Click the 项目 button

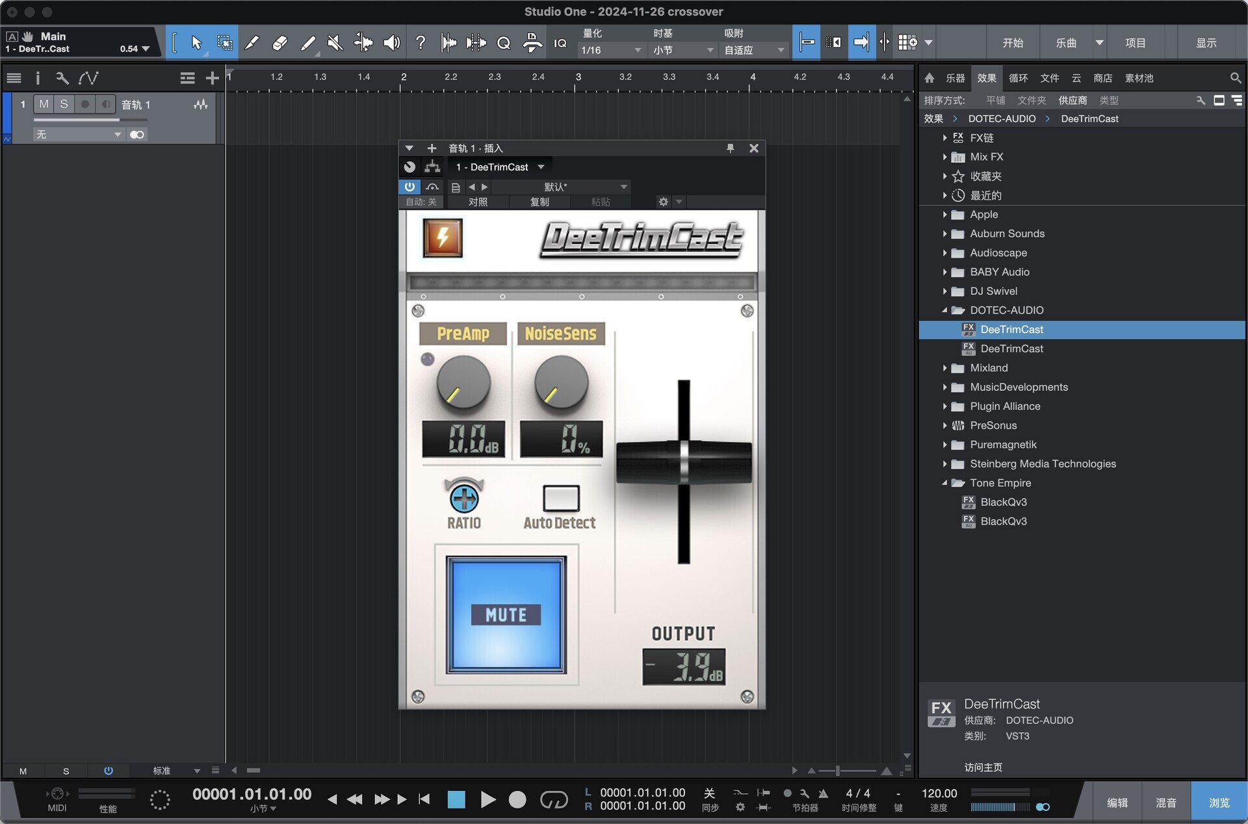pos(1136,43)
